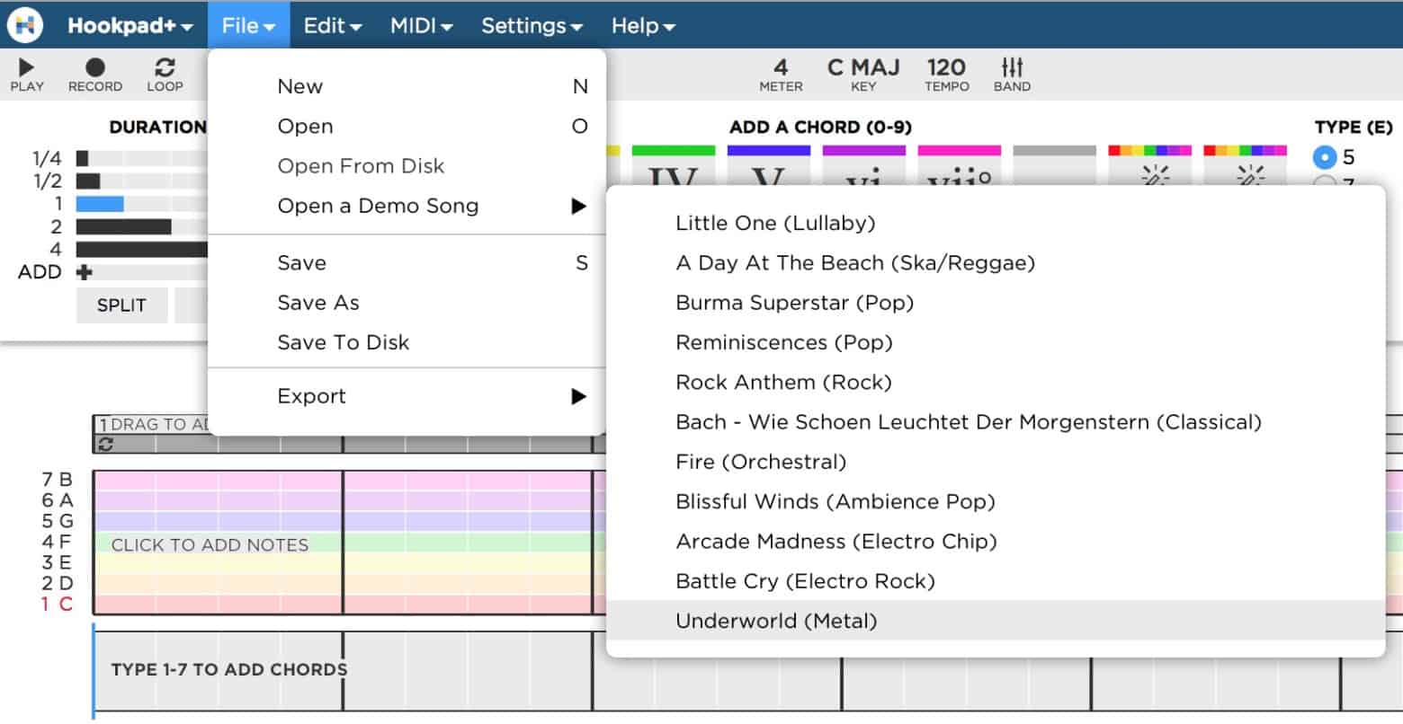Expand the Export submenu
1403x724 pixels.
point(311,395)
